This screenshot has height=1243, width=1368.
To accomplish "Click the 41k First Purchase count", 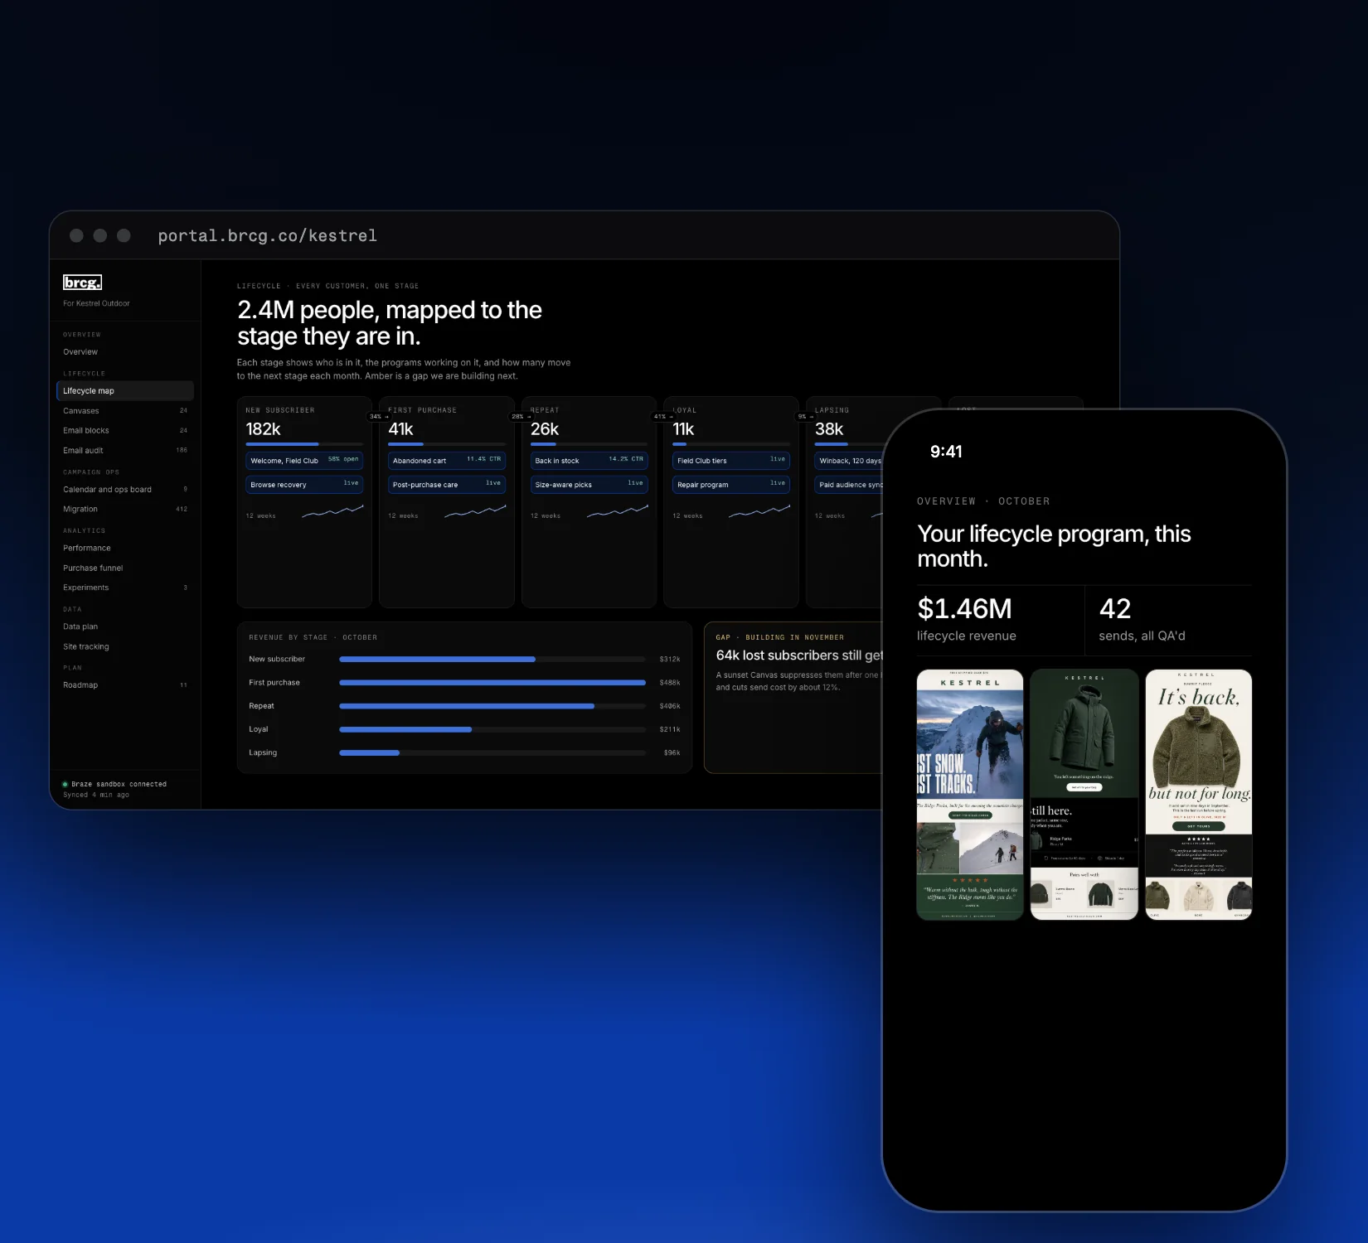I will 400,429.
